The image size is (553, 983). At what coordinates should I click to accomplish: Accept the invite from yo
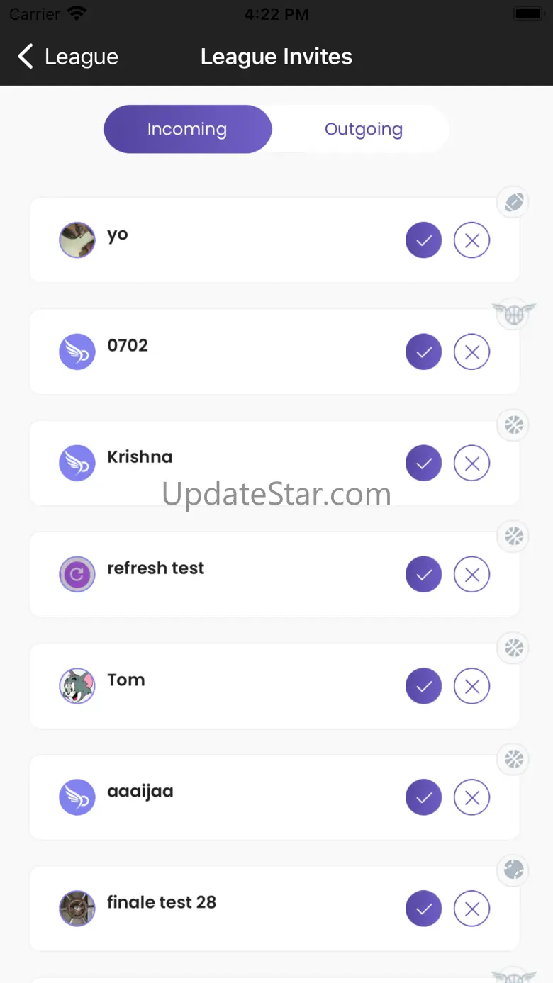tap(423, 240)
